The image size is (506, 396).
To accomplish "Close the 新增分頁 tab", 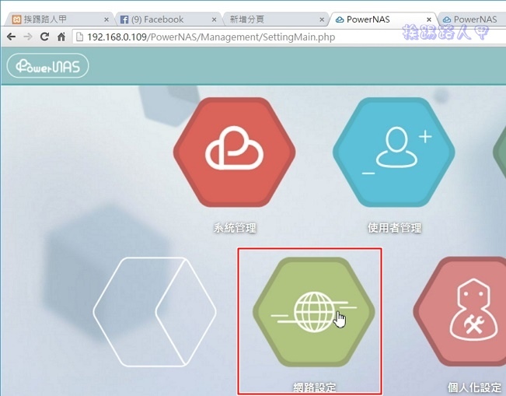I will pyautogui.click(x=321, y=19).
